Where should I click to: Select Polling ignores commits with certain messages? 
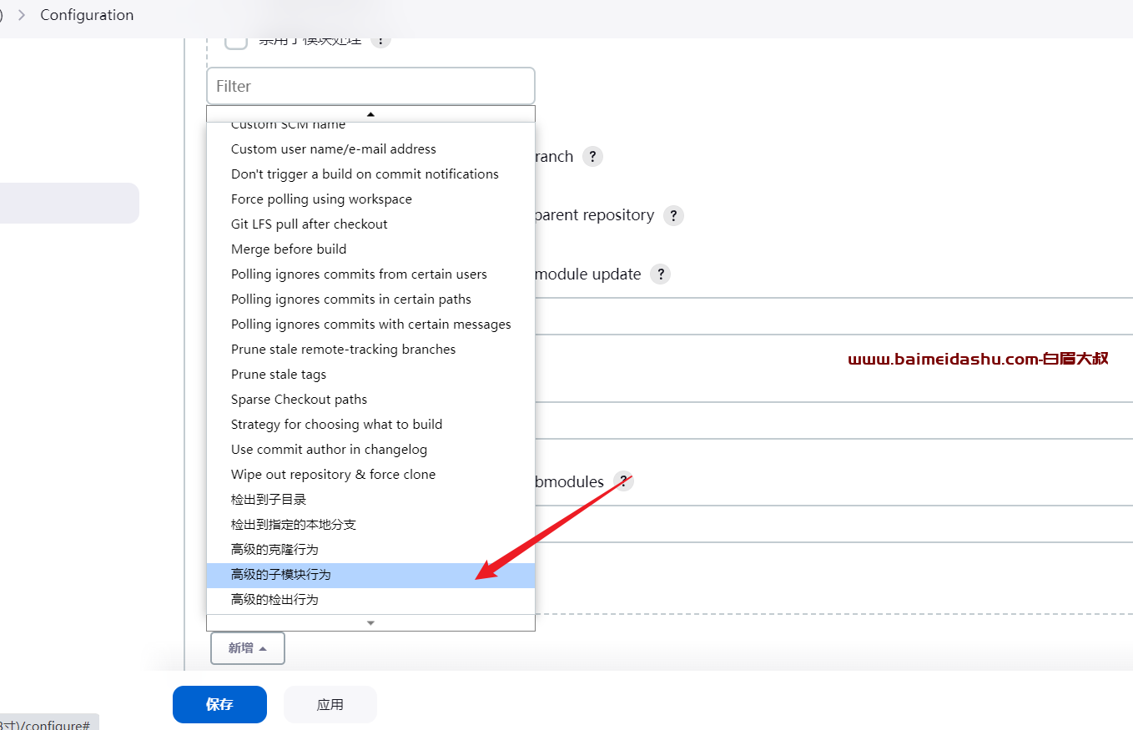click(x=370, y=325)
